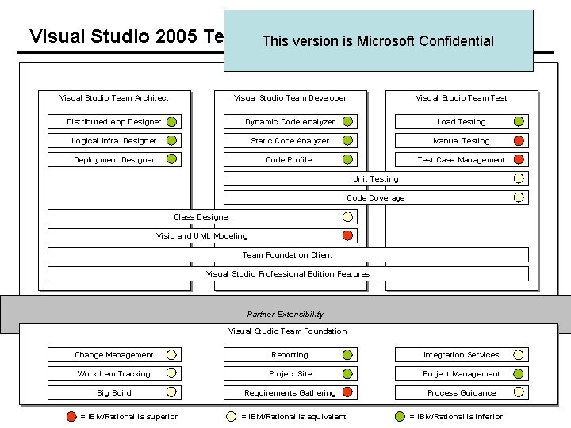Screen dimensions: 571x428
Task: Select the Big Build text
Action: [x=114, y=392]
